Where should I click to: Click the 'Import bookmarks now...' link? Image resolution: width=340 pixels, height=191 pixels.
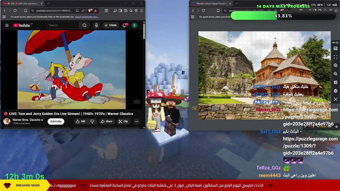(x=87, y=17)
